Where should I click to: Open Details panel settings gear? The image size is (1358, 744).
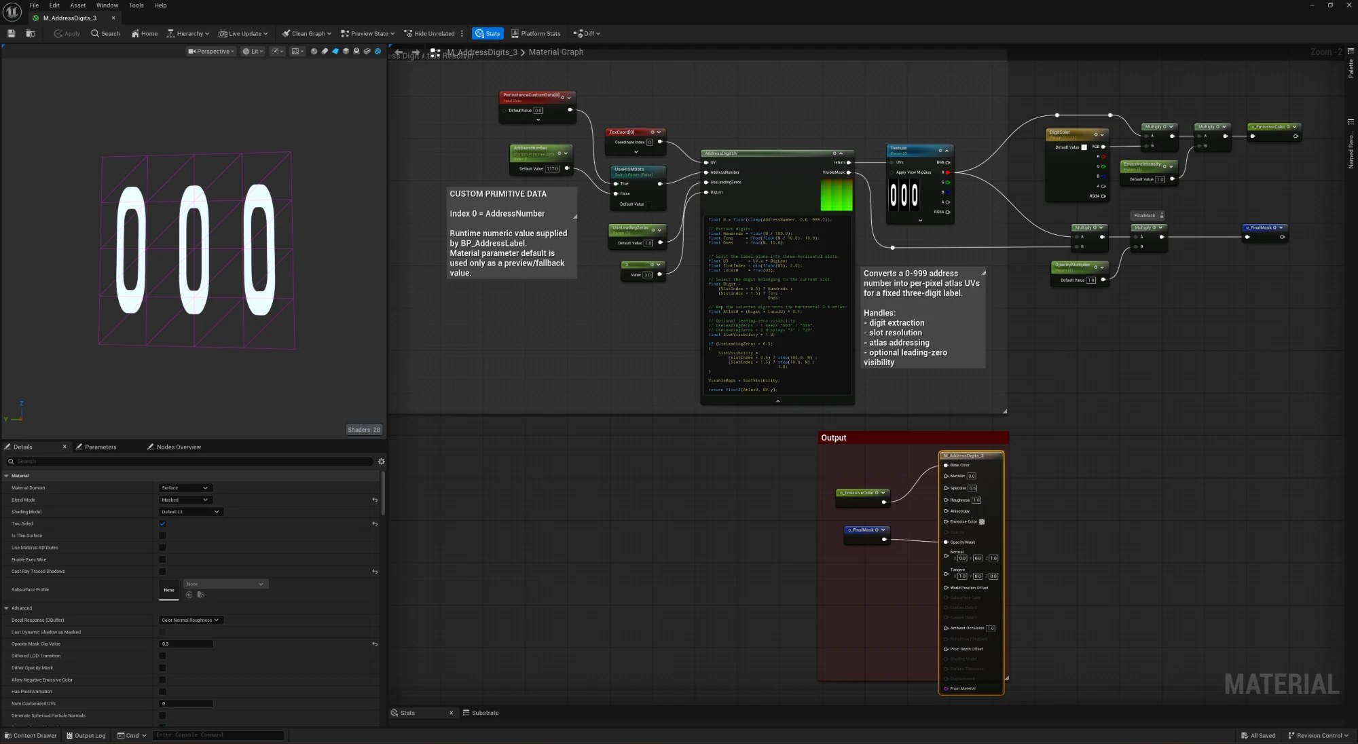coord(381,462)
